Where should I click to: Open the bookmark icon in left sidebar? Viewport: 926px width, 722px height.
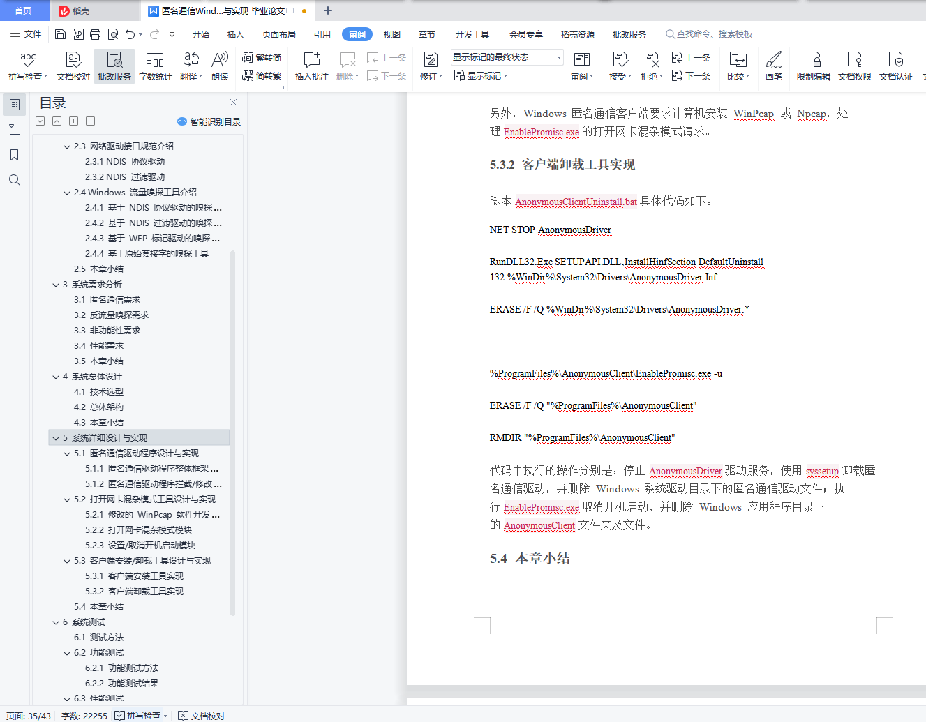pyautogui.click(x=15, y=155)
